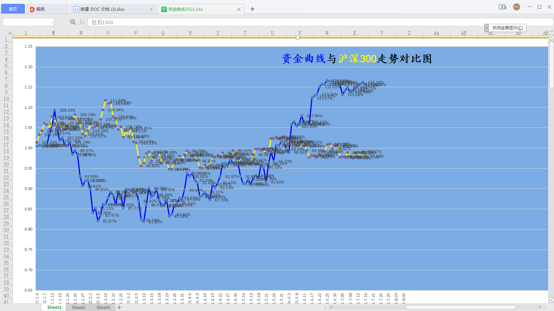Select the Sheet2 worksheet tab
Screen dimensions: 554x311
[79, 307]
